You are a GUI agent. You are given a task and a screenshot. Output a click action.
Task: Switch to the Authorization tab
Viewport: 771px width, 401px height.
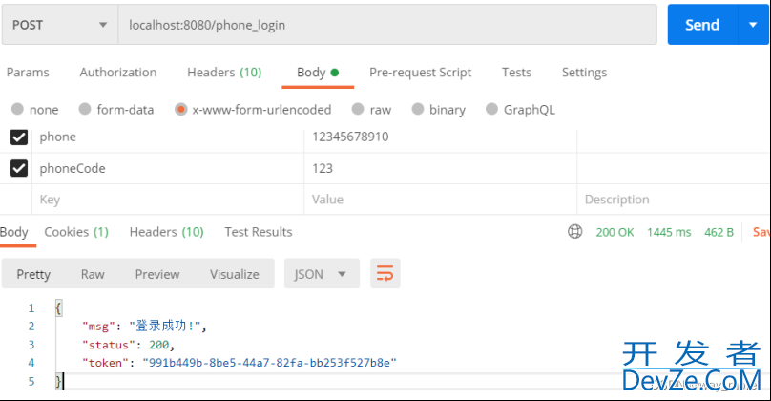(117, 73)
